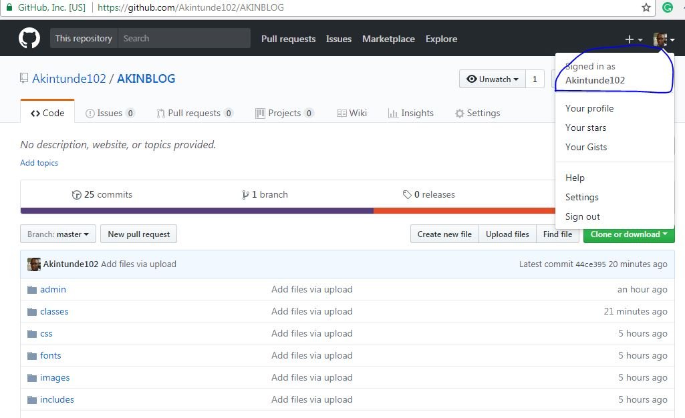
Task: Click the Akintunde102 owner link in title
Action: click(69, 79)
